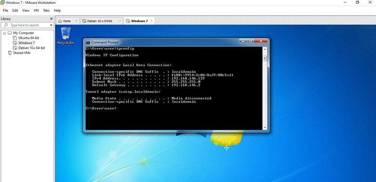Click the Home tab house icon

pyautogui.click(x=60, y=21)
